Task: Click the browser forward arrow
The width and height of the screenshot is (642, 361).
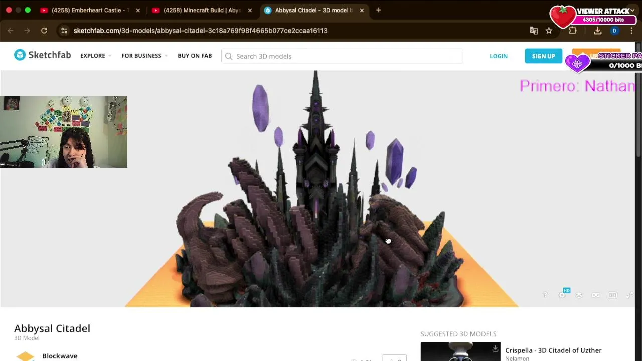Action: pyautogui.click(x=27, y=31)
